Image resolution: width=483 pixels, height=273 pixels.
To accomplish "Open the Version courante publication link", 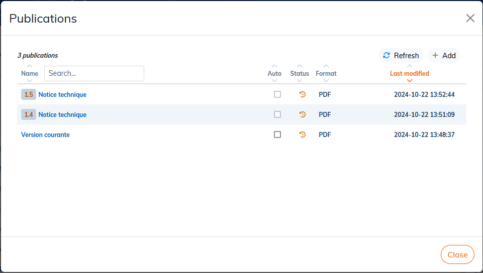I will [x=45, y=134].
